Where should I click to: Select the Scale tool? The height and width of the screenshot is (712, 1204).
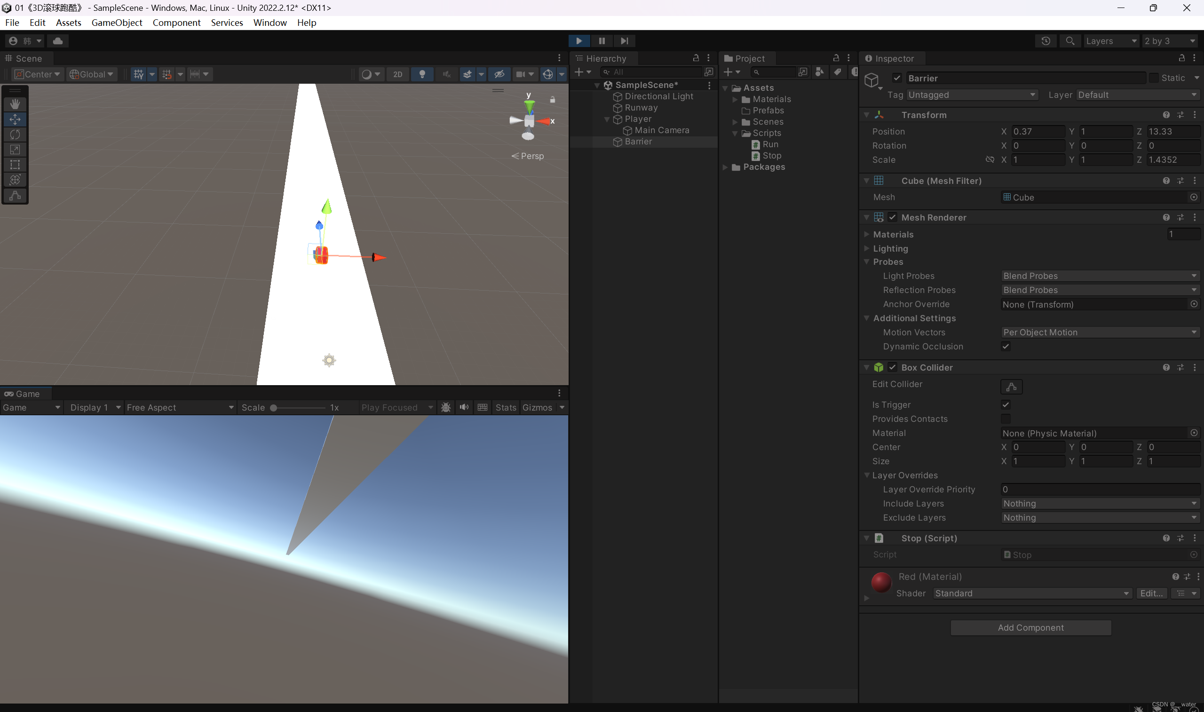(x=15, y=150)
